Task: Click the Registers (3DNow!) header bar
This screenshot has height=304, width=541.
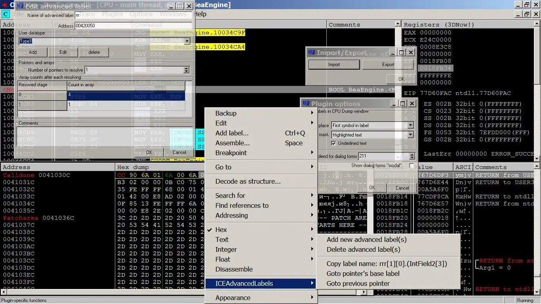Action: (468, 25)
